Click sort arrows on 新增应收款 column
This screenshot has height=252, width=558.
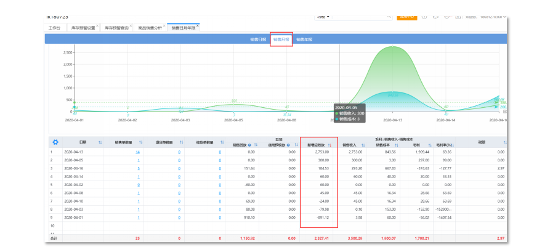[x=330, y=145]
